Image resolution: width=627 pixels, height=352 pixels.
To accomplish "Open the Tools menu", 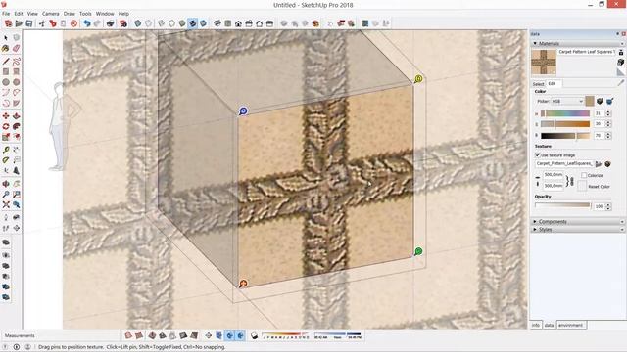I will (85, 13).
